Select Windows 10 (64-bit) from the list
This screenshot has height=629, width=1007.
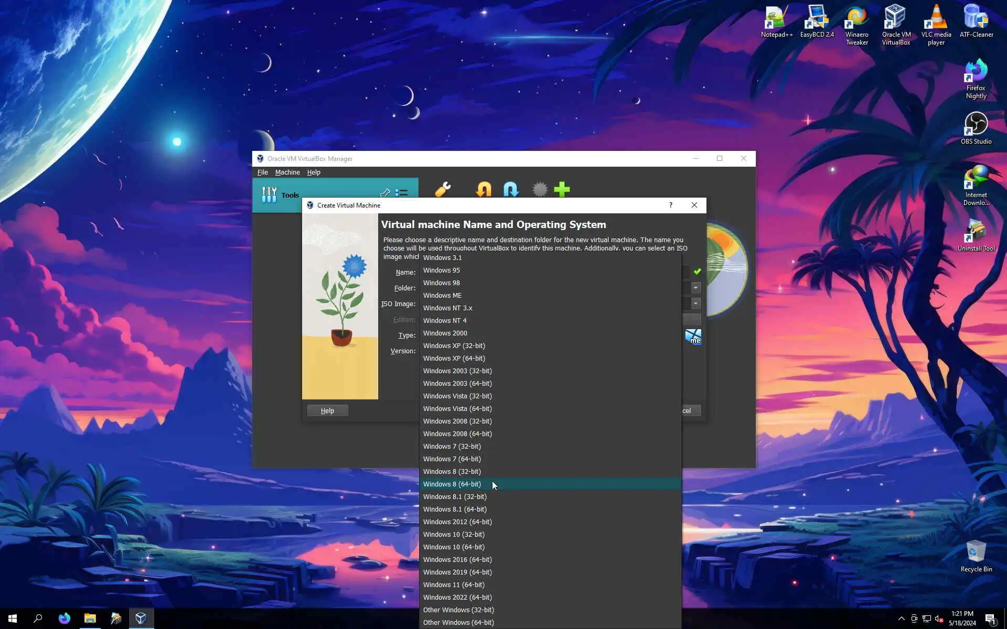(x=454, y=547)
